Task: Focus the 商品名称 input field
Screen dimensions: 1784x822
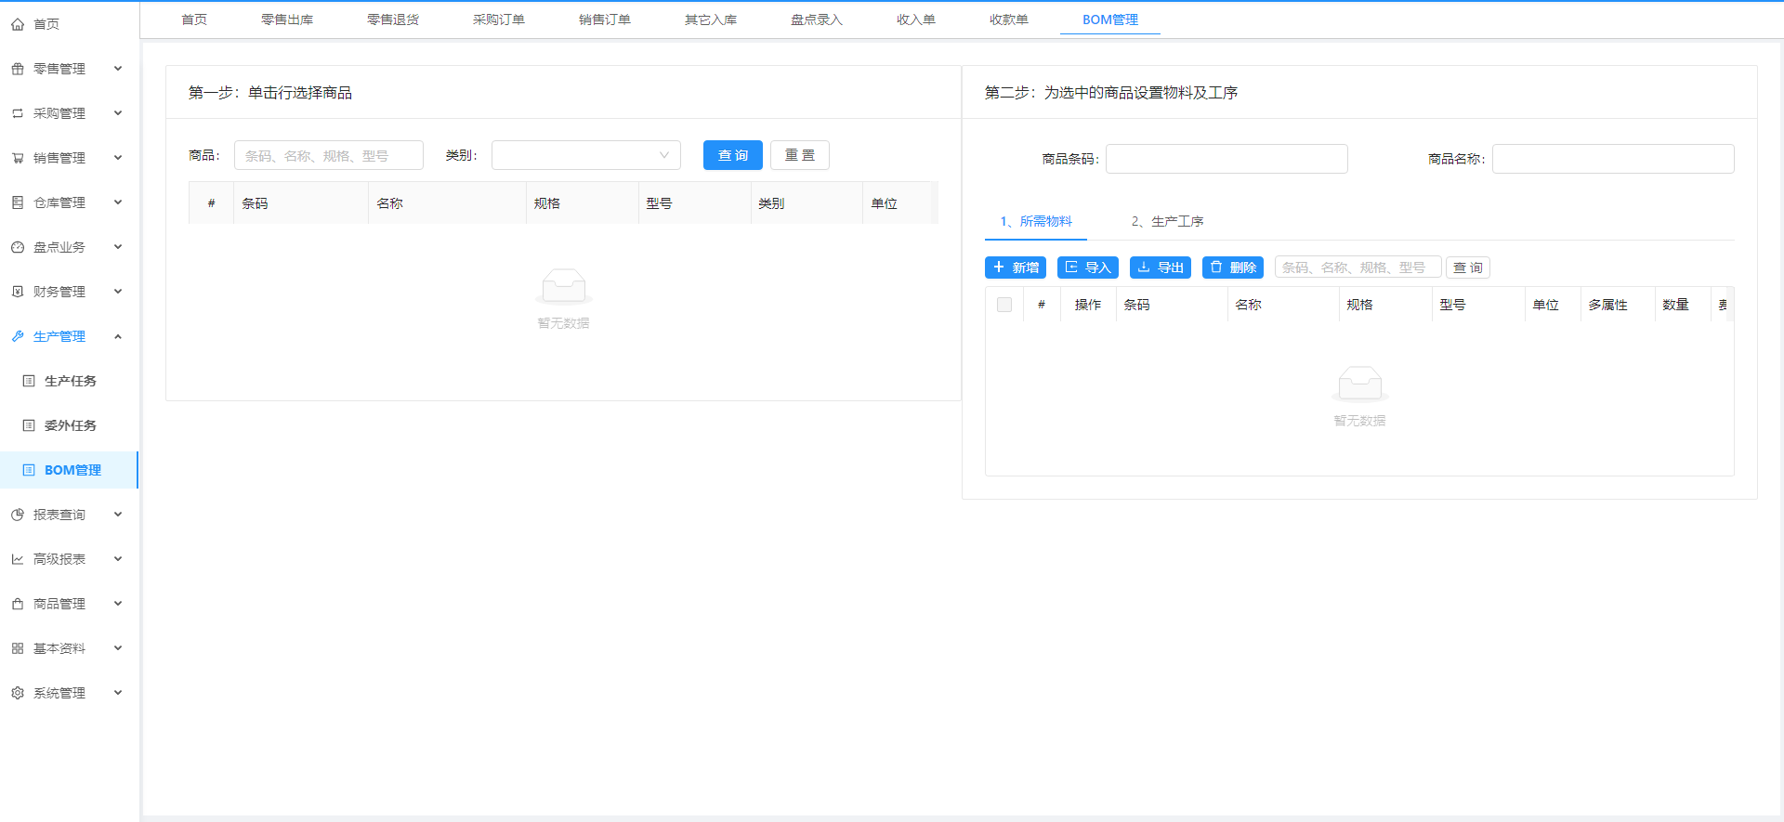Action: [x=1613, y=159]
